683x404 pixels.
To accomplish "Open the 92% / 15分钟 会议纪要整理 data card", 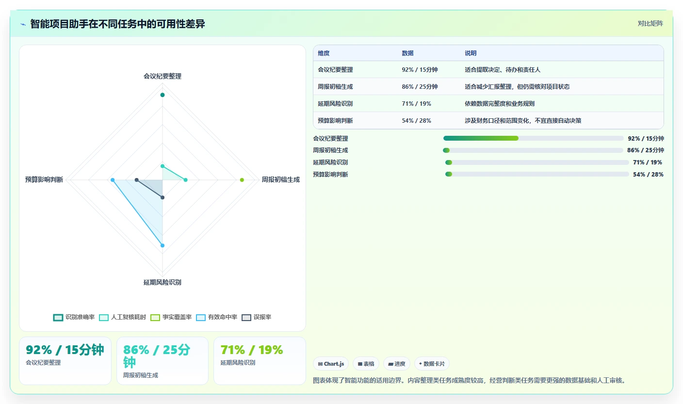I will point(65,361).
